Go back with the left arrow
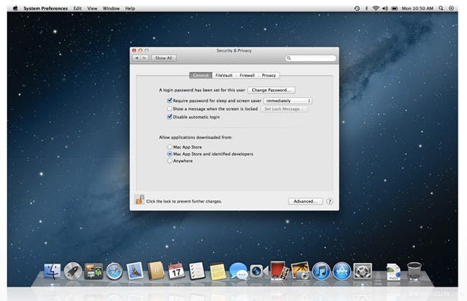Image resolution: width=467 pixels, height=301 pixels. coord(137,57)
